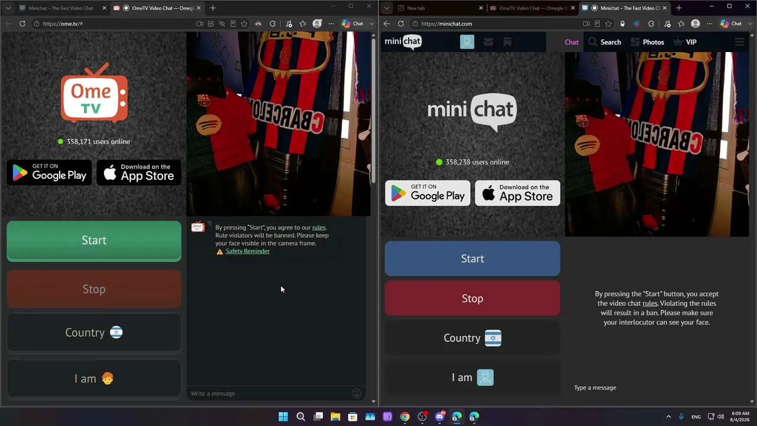Open the 'I am' gender selector in Minichat

473,377
